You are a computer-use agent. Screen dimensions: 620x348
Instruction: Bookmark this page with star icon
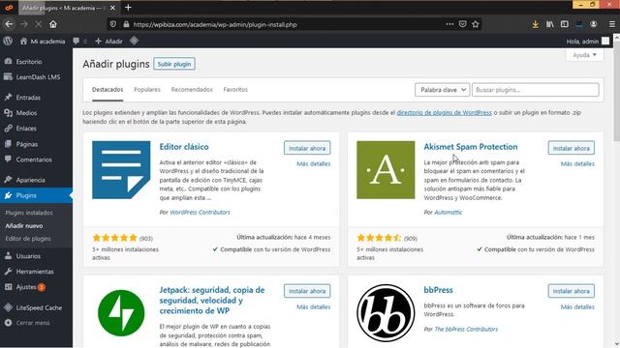click(476, 24)
